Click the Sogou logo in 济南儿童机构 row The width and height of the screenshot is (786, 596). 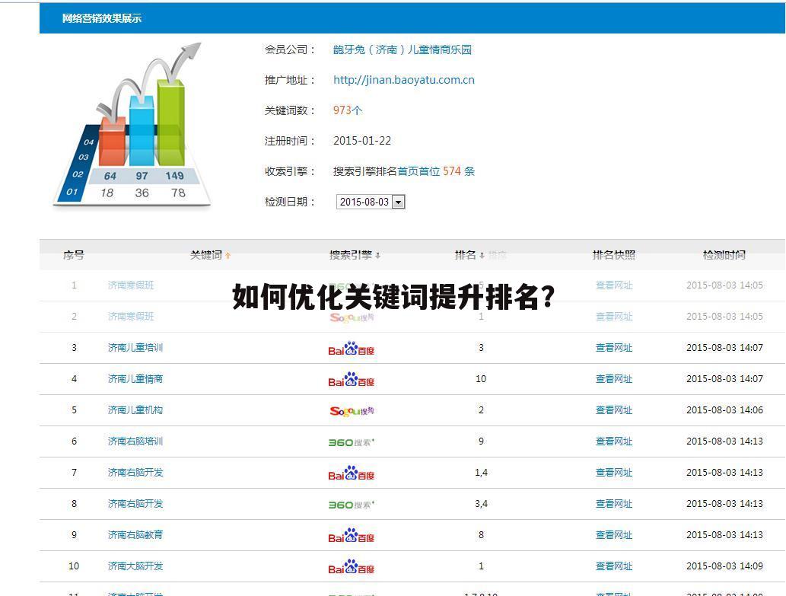352,411
